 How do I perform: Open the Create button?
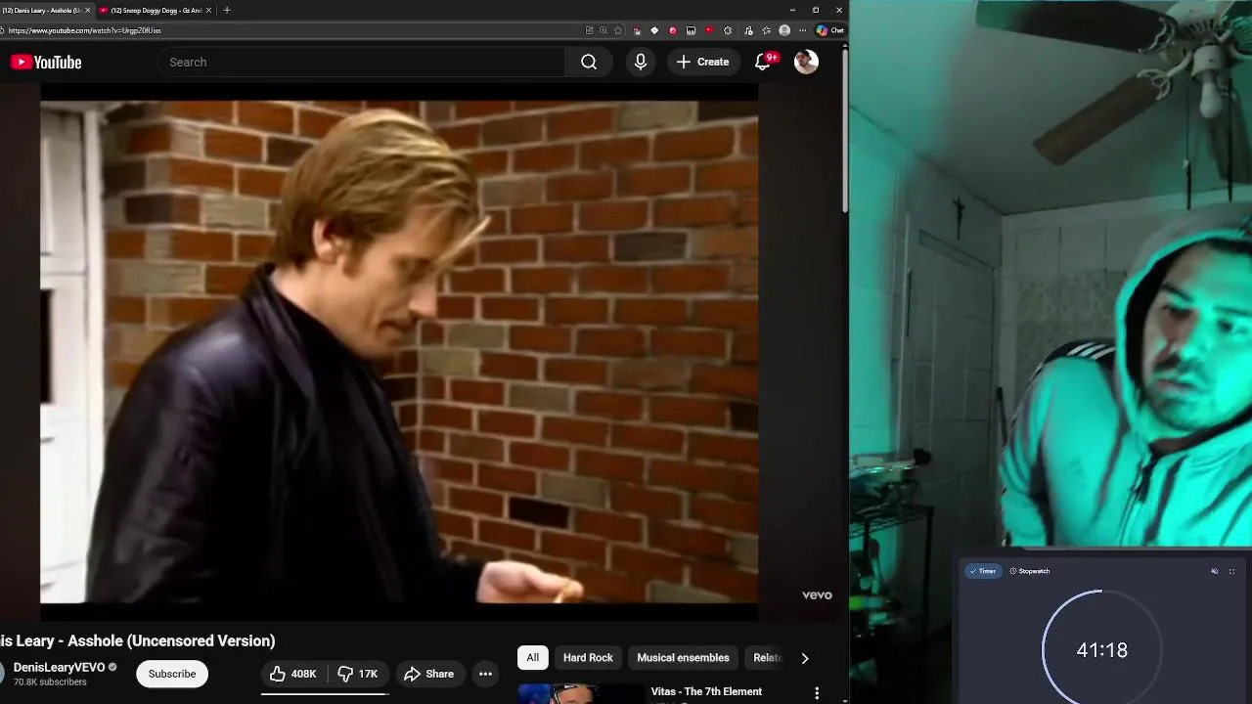click(x=702, y=62)
